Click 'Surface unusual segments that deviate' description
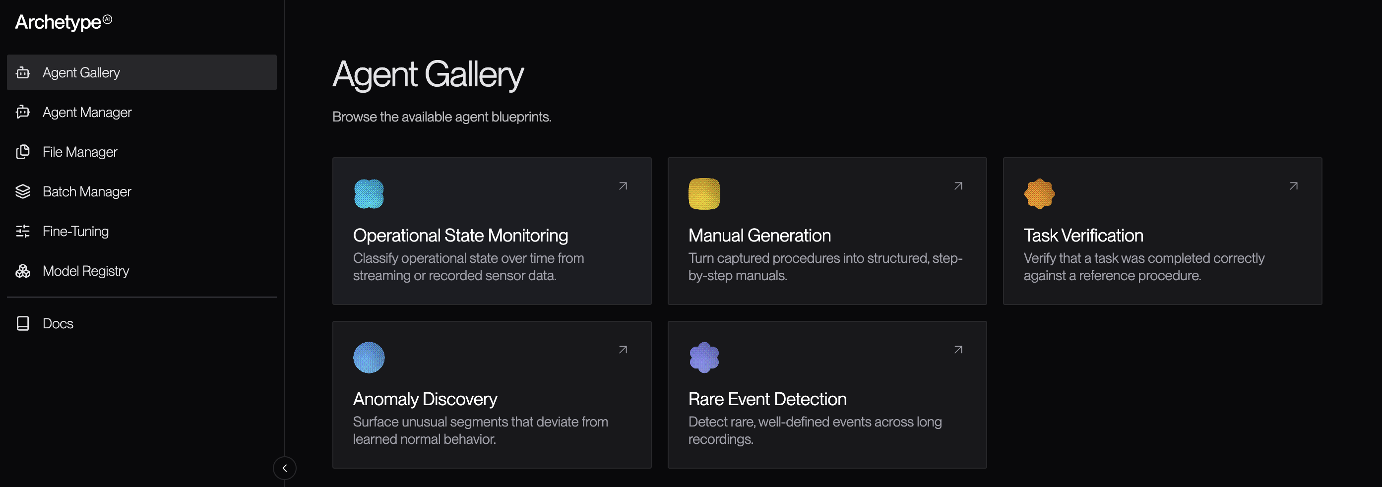Screen dimensions: 1382x487 tap(480, 430)
